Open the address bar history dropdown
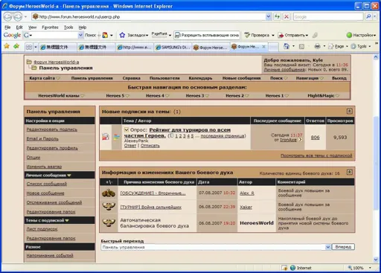Screen dimensions: 381x273 (269, 16)
